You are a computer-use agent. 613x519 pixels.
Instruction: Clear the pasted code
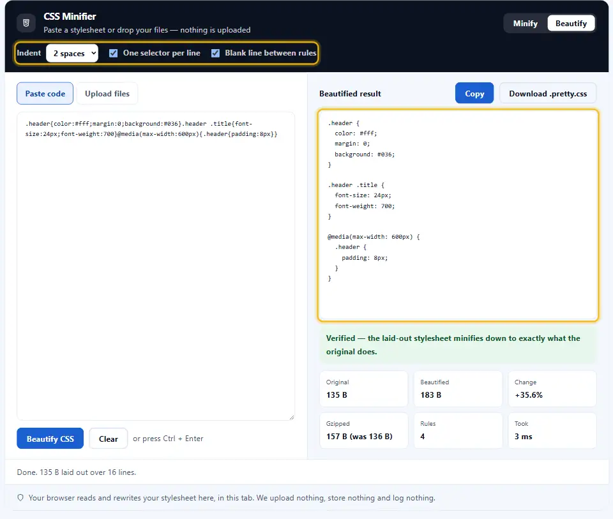tap(109, 439)
